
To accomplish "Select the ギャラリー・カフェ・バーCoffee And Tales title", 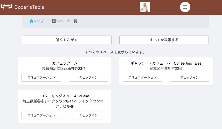I will point(166,63).
